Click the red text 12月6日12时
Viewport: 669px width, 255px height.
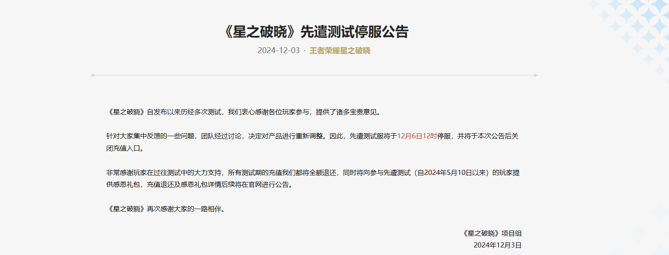pos(417,136)
